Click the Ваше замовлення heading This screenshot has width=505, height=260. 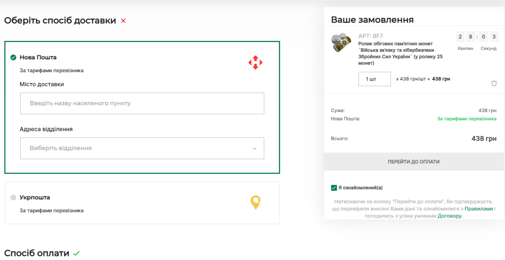coord(372,20)
